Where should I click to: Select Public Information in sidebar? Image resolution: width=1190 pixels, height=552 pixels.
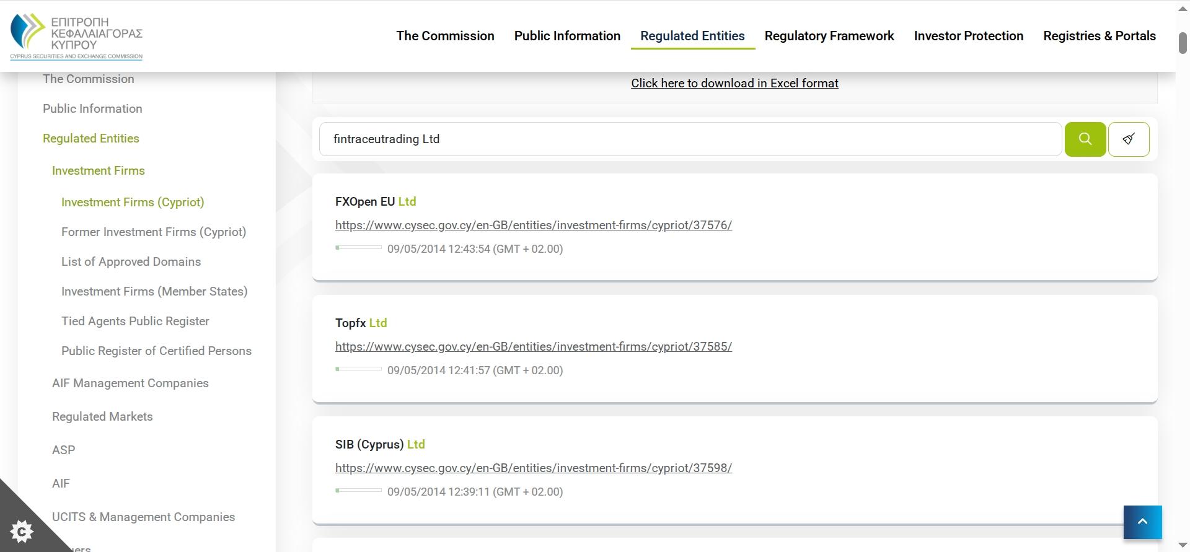tap(92, 108)
